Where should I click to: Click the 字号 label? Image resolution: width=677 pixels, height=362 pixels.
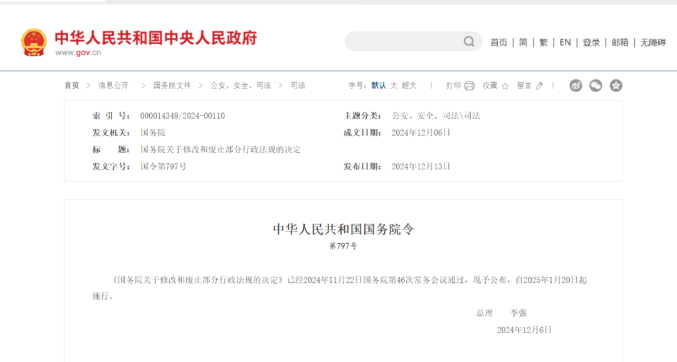(x=357, y=85)
